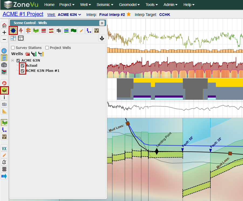Image resolution: width=243 pixels, height=201 pixels.
Task: Click sidebar blue dots path icon
Action: [x=4, y=130]
